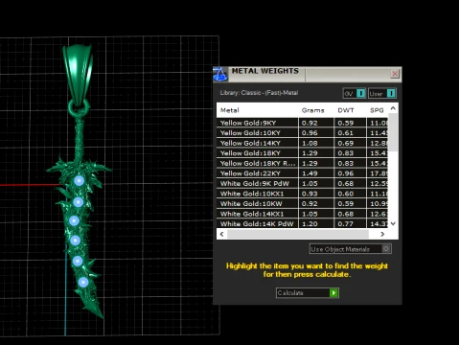Select the White Gold:9K PdW row

302,183
